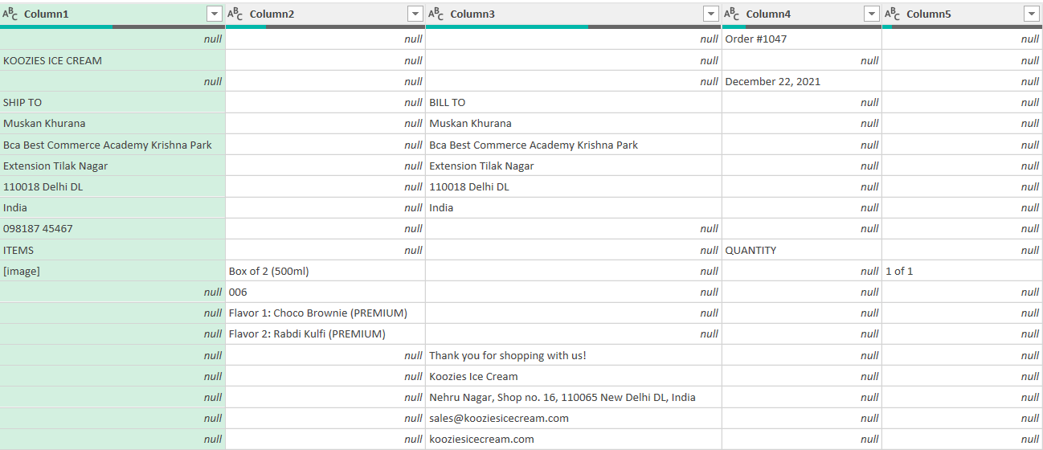
Task: Select the '1 of 1' cell
Action: point(963,271)
